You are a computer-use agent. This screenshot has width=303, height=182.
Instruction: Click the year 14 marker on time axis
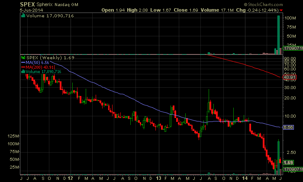point(246,178)
